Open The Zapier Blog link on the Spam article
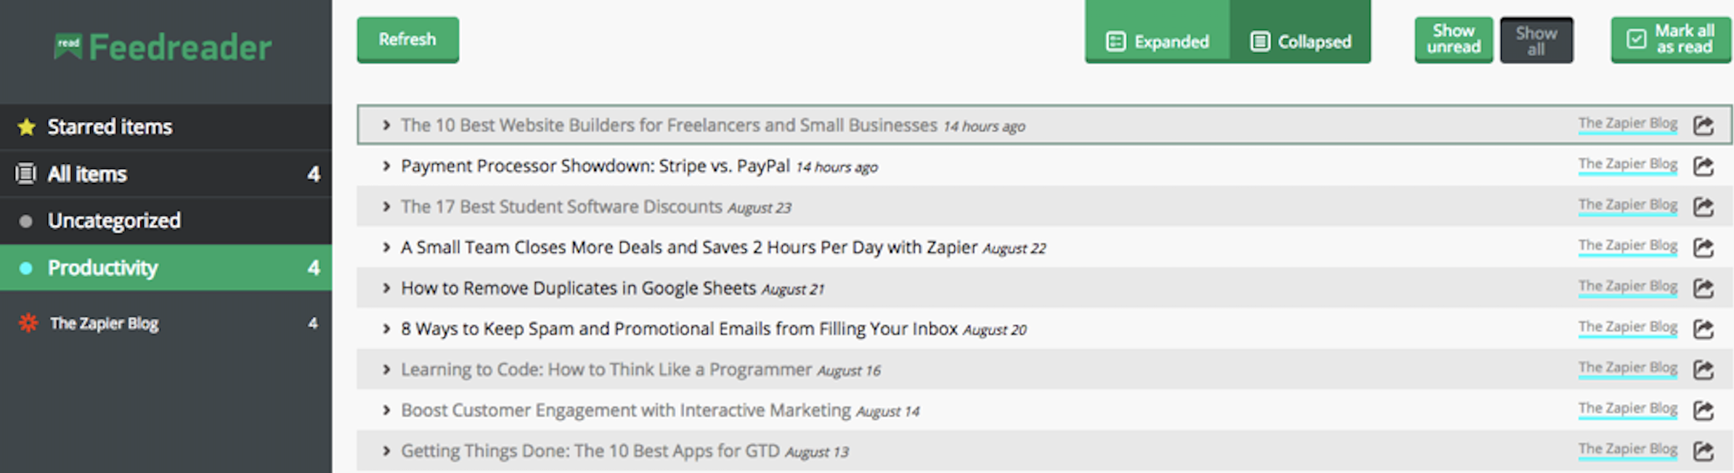The image size is (1734, 473). point(1628,326)
